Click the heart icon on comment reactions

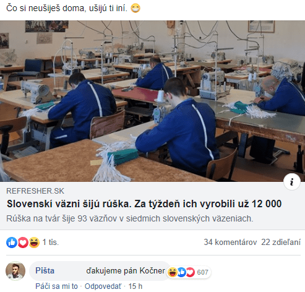point(191,272)
